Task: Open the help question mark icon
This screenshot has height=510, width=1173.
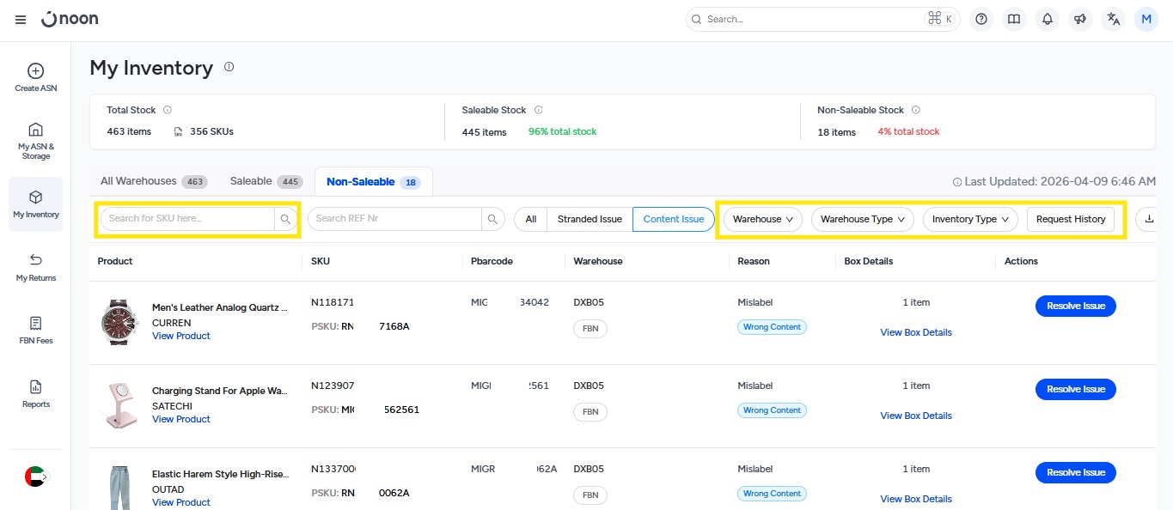Action: pyautogui.click(x=981, y=19)
